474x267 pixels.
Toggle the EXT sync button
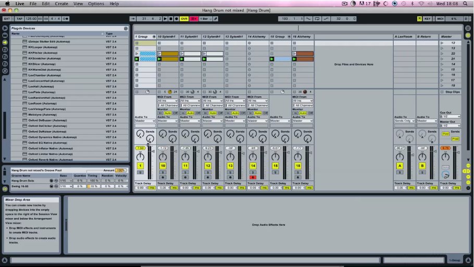(7, 19)
